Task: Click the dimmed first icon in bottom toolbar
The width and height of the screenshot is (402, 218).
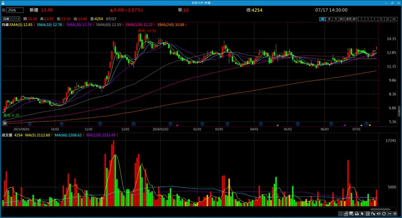Action: click(x=340, y=214)
